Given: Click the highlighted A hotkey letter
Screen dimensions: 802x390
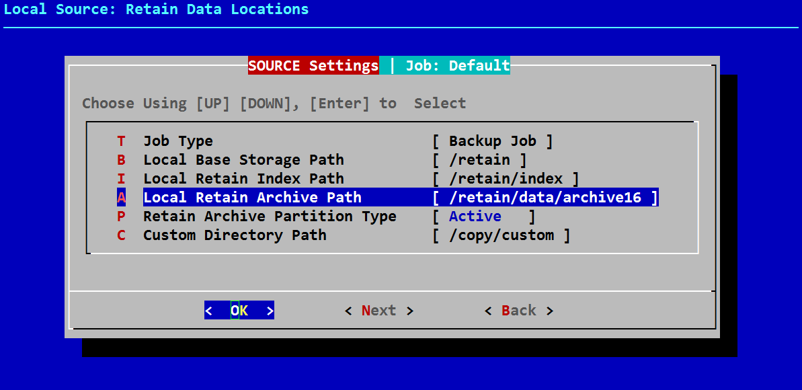Looking at the screenshot, I should 121,198.
